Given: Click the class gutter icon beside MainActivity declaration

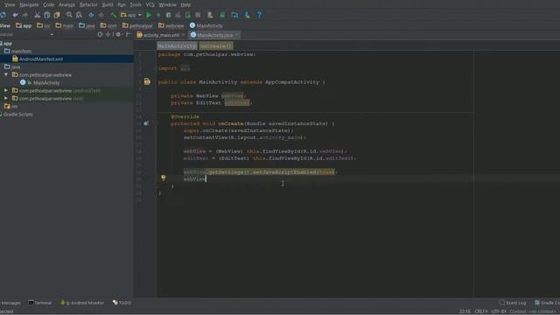Looking at the screenshot, I should click(147, 81).
